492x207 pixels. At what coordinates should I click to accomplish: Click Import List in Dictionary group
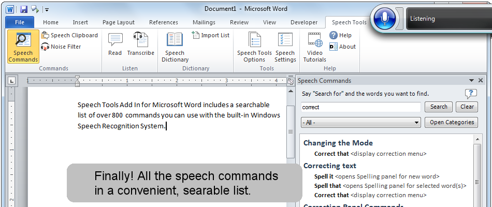pos(211,35)
